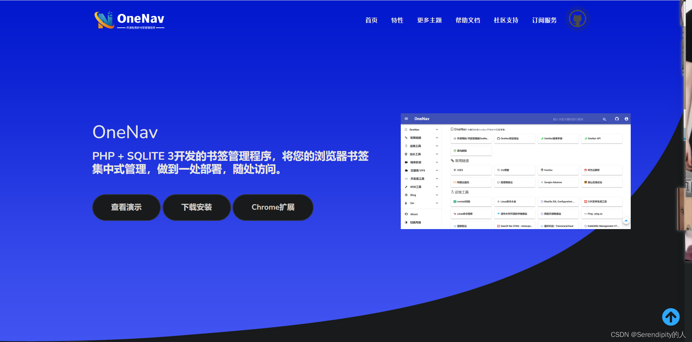Screen dimensions: 692x342
Task: Open the 阿里云监控 bookmark card
Action: tap(471, 182)
